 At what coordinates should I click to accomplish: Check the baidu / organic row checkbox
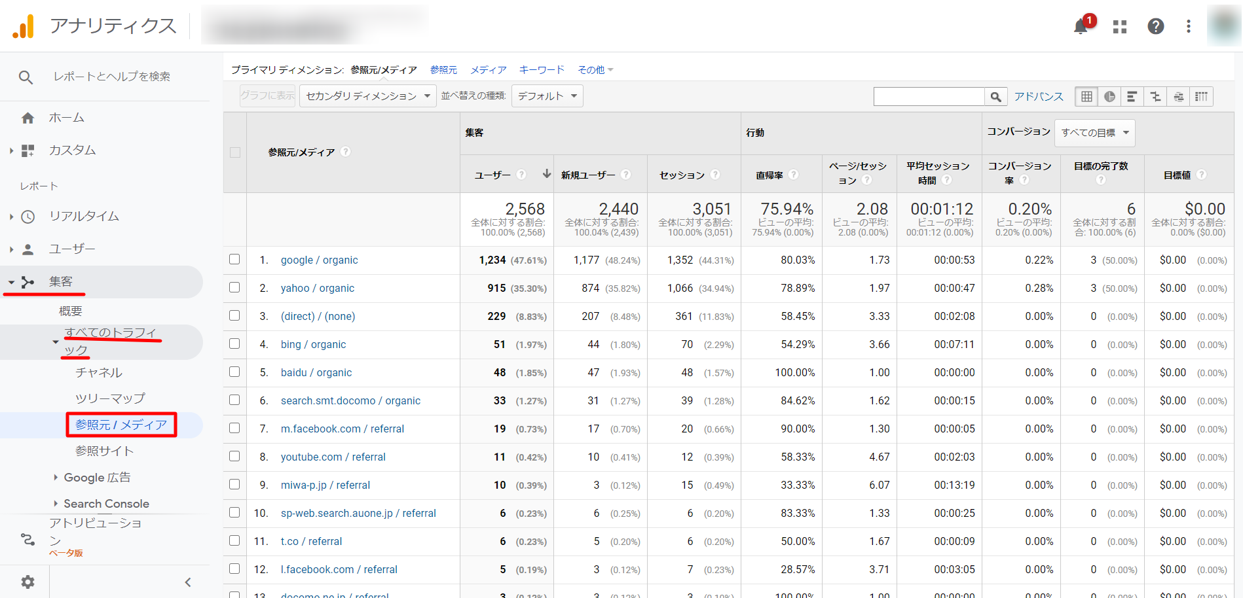pos(234,372)
